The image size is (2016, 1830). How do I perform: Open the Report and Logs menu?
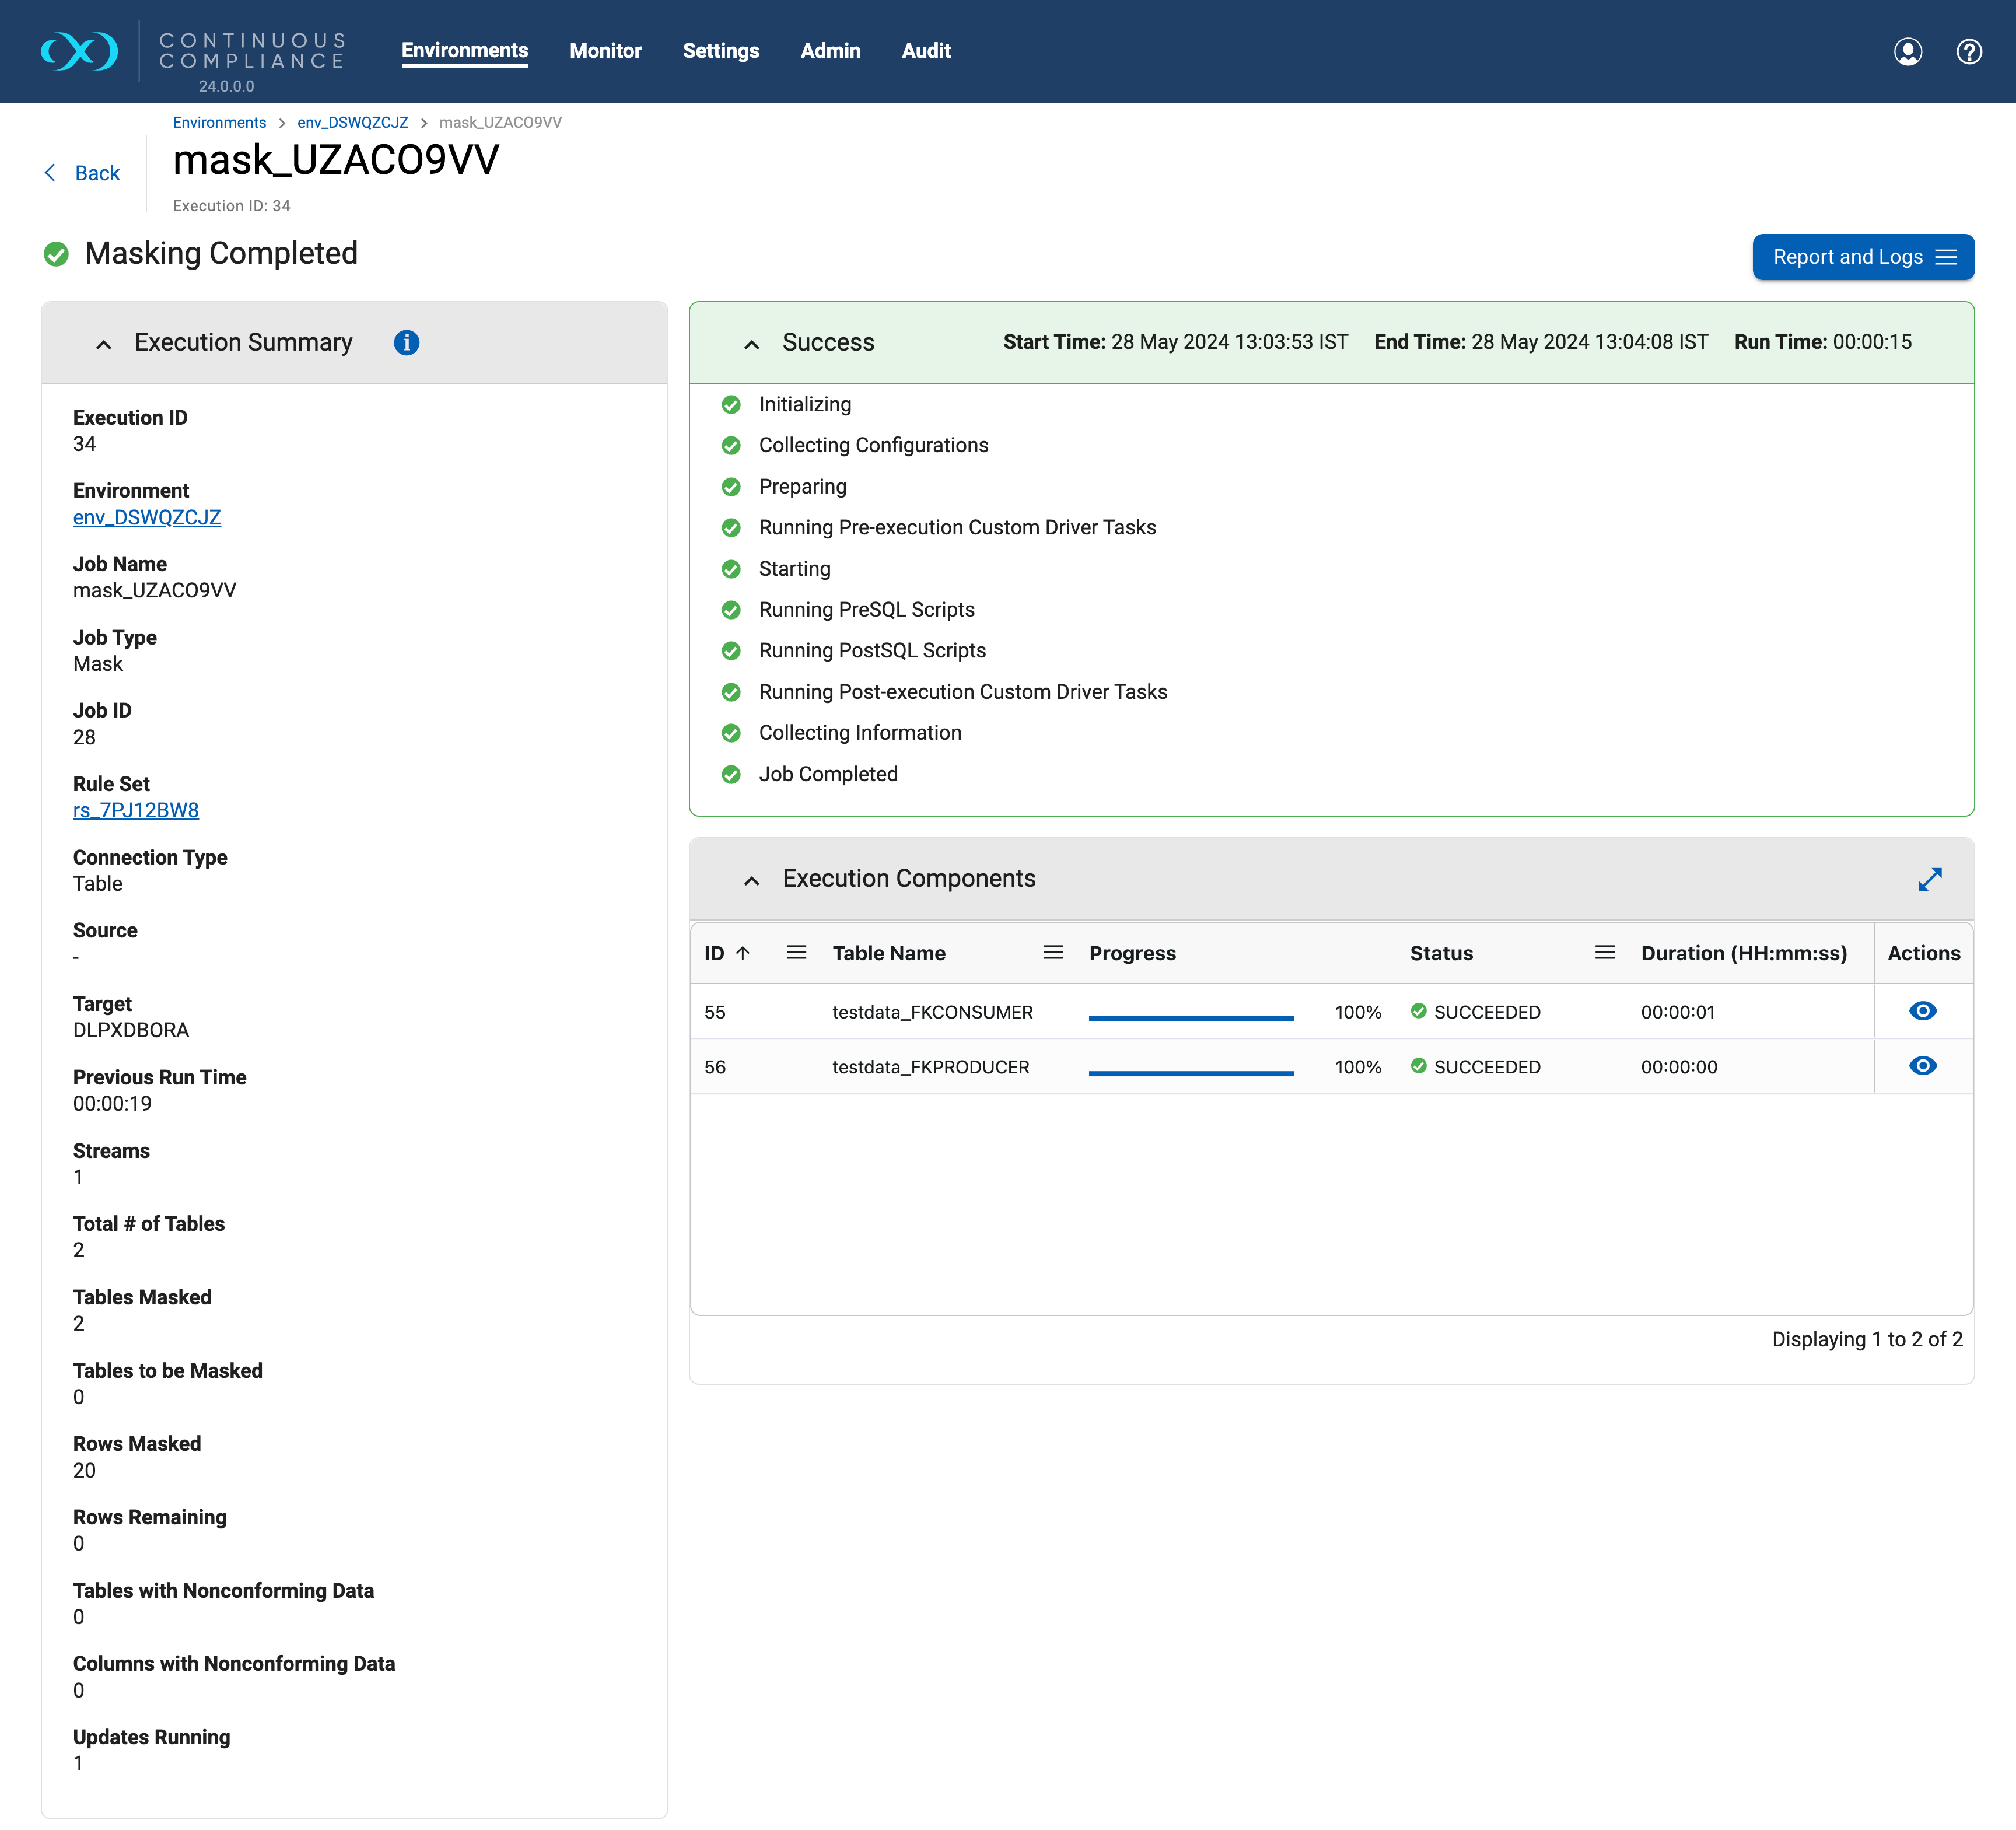pos(1862,257)
